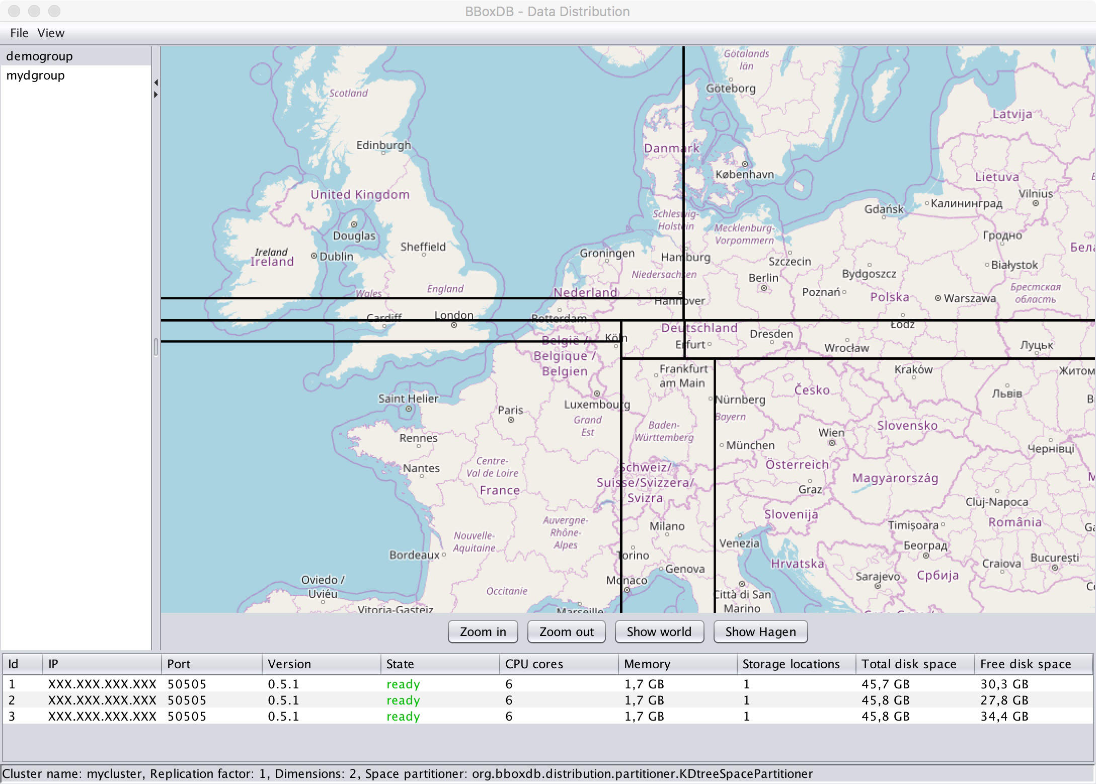Select the row with 27,8 GB free
1096x784 pixels.
[x=1003, y=700]
